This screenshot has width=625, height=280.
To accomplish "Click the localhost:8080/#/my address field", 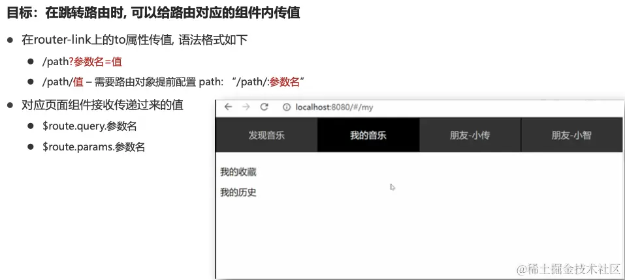I will [x=334, y=107].
